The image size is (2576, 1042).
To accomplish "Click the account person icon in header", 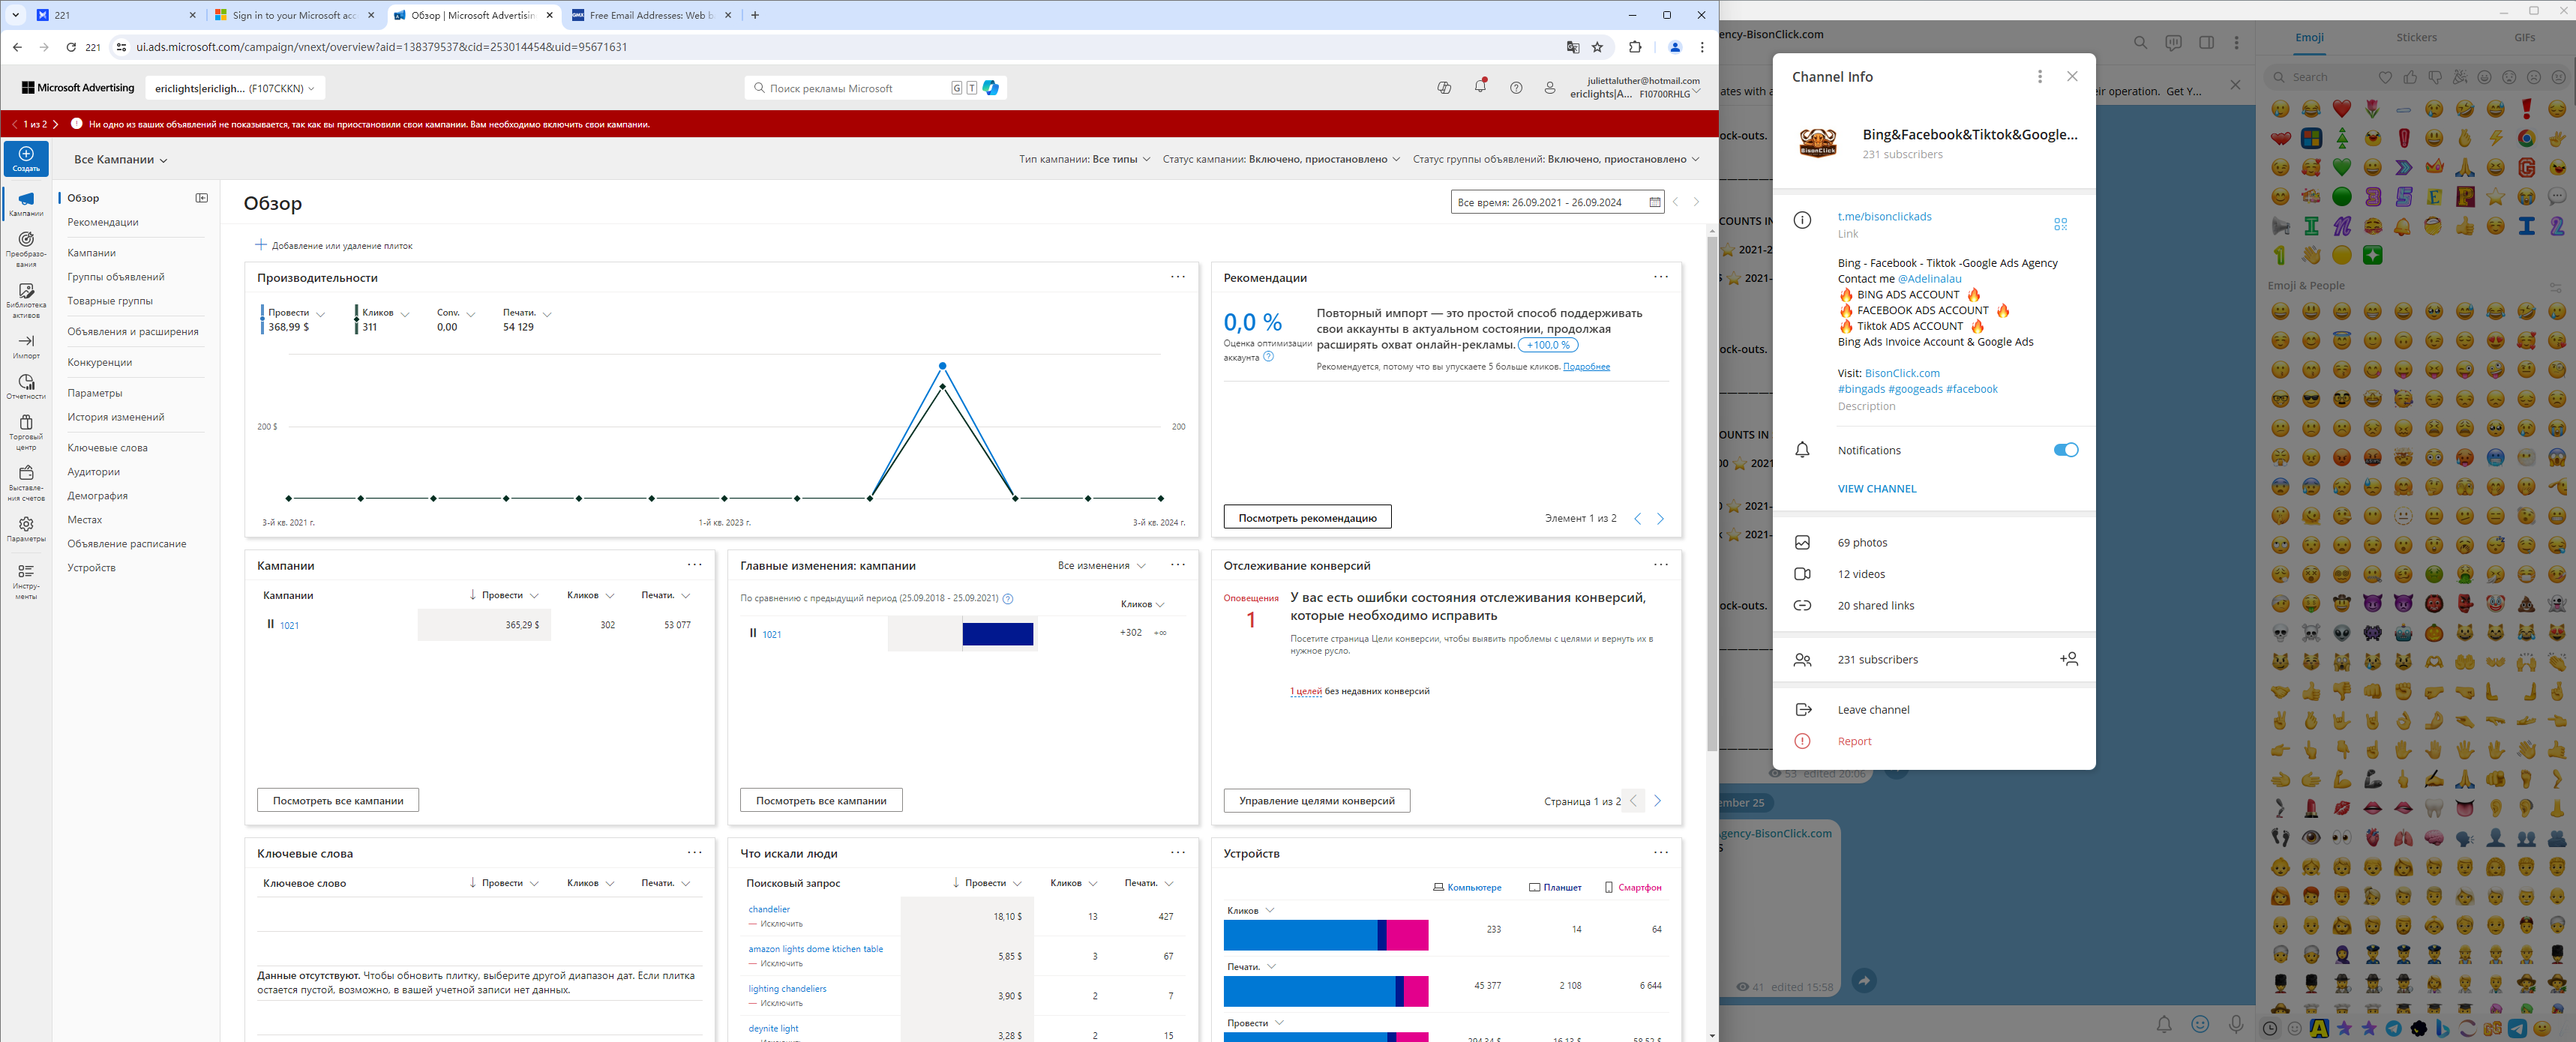I will tap(1550, 88).
